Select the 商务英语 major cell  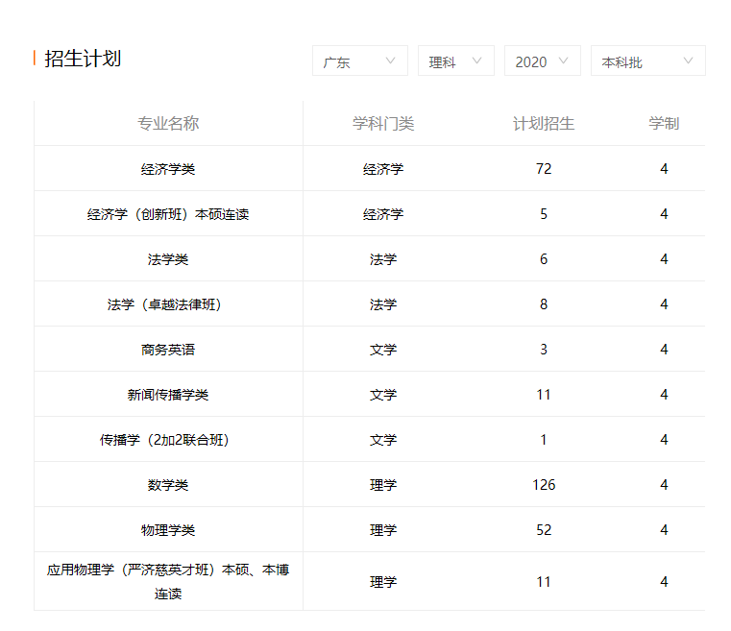click(168, 350)
